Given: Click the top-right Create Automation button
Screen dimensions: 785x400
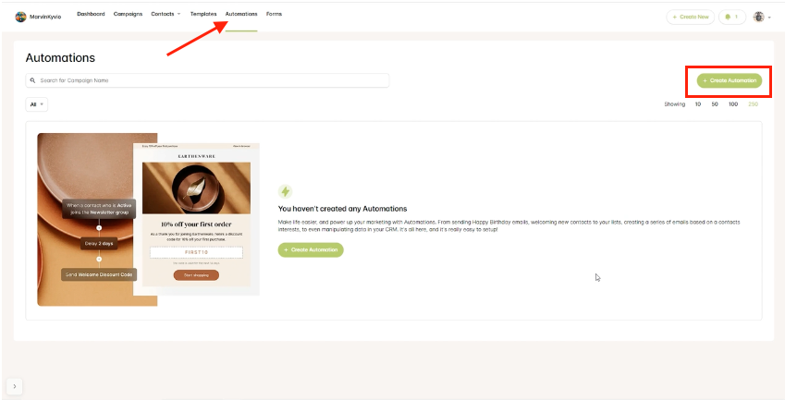Looking at the screenshot, I should (730, 81).
